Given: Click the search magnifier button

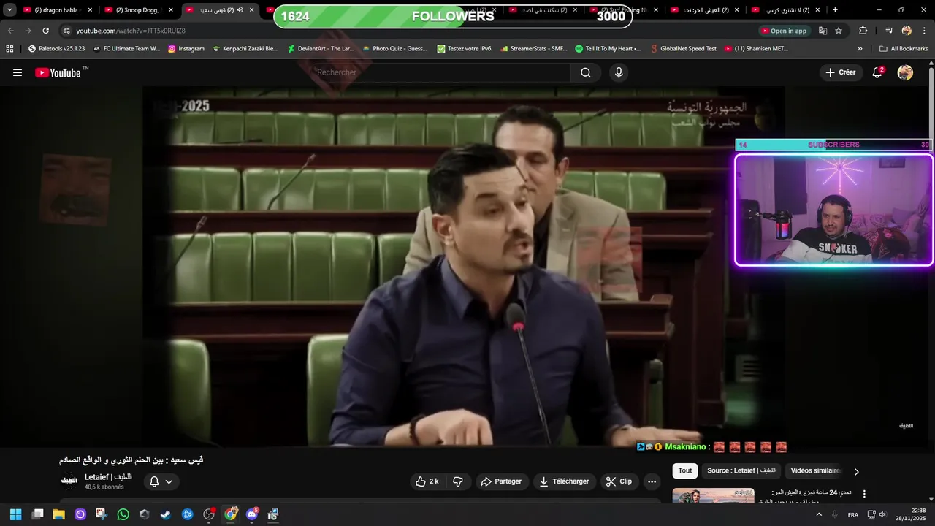Looking at the screenshot, I should [586, 72].
